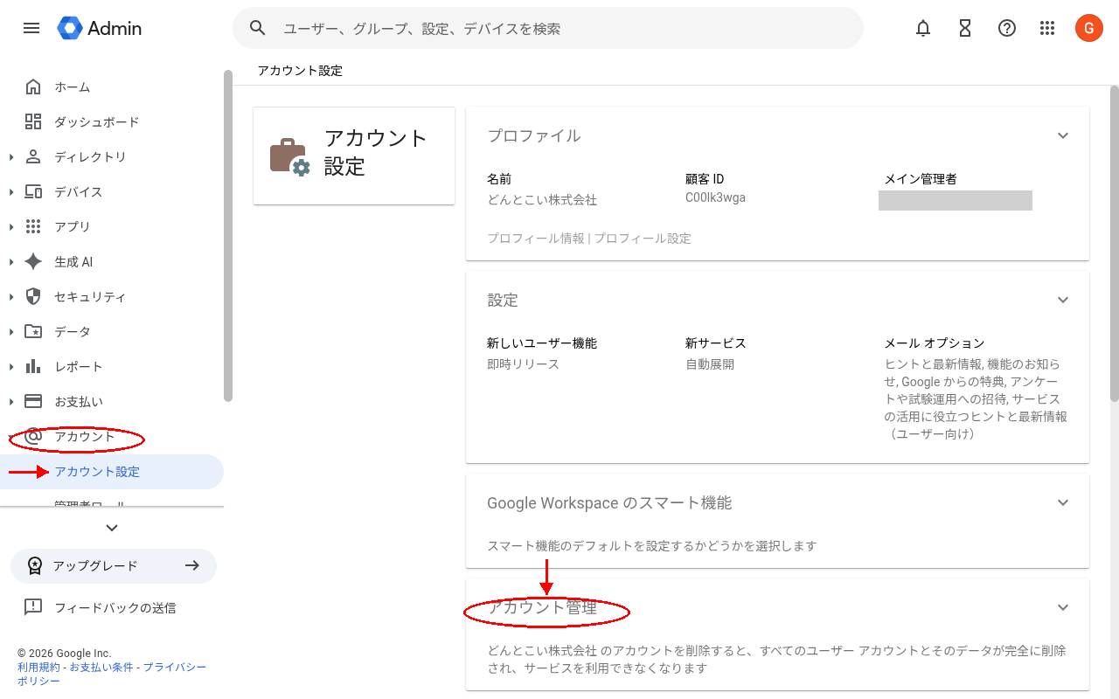Viewport: 1119px width, 699px height.
Task: Open the Google apps launcher grid
Action: pyautogui.click(x=1047, y=28)
